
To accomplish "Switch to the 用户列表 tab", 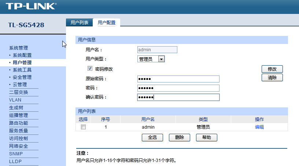I will coord(79,22).
